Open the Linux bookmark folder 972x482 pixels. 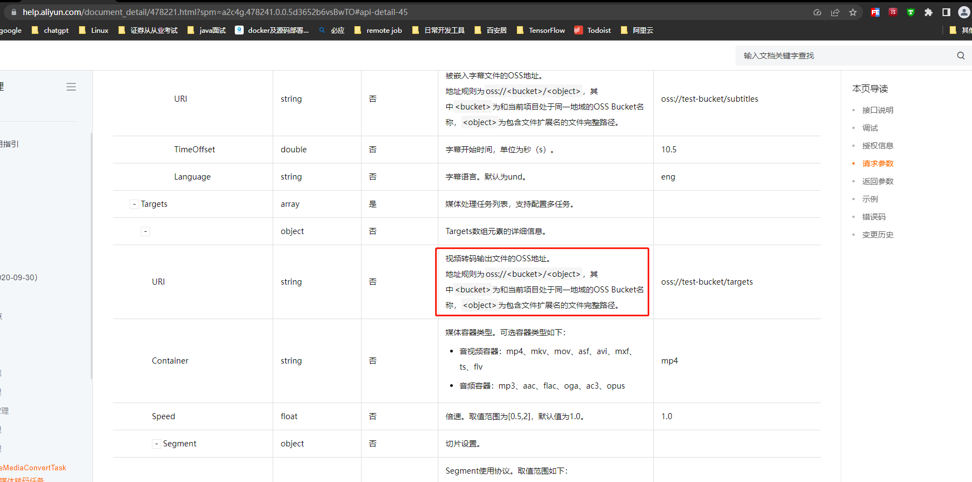coord(93,31)
